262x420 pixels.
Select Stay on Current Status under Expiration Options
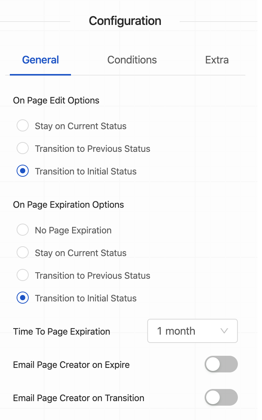pos(23,253)
